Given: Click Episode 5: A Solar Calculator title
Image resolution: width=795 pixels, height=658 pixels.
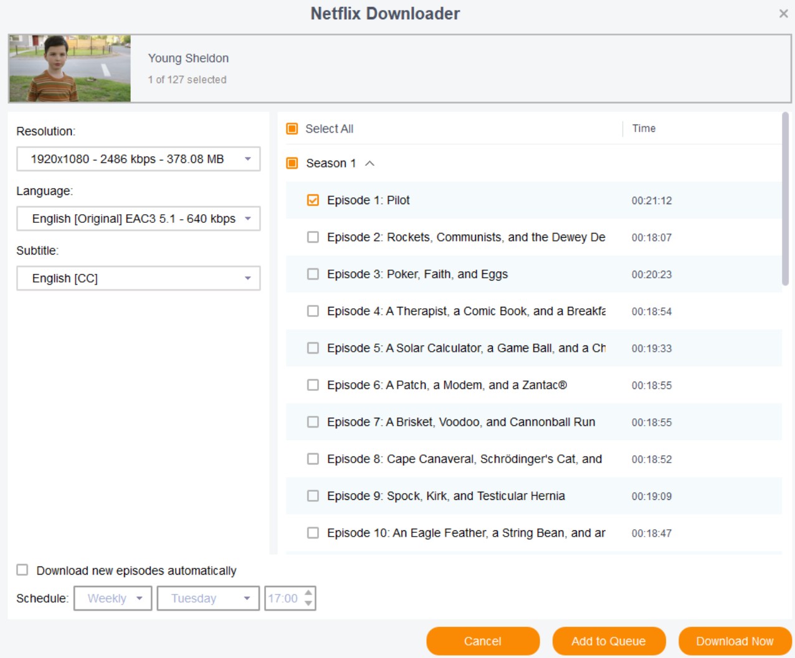Looking at the screenshot, I should [x=466, y=348].
